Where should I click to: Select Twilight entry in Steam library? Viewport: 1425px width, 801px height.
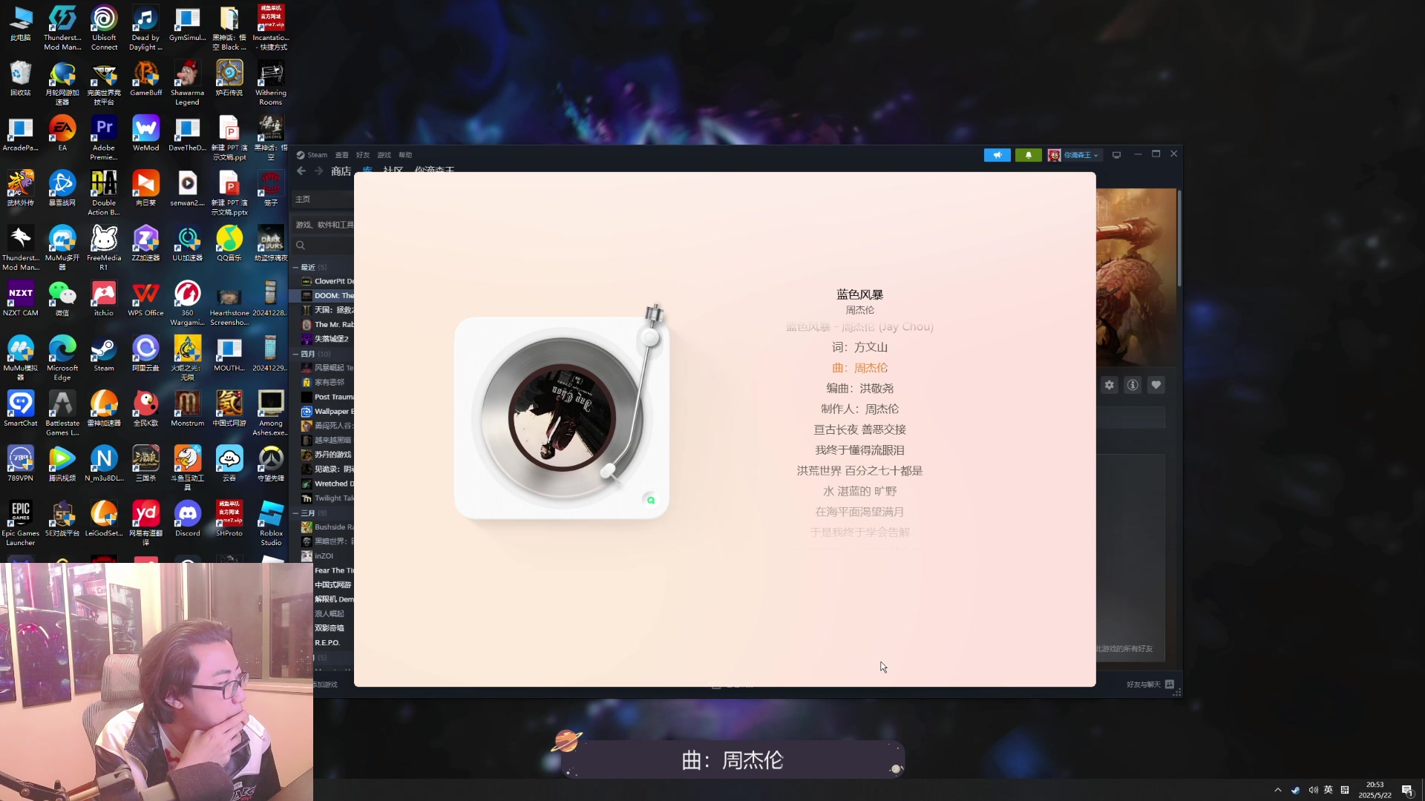327,498
